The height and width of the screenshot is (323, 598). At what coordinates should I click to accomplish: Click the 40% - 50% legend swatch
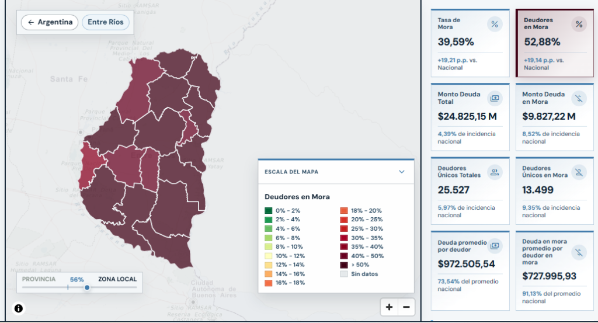pyautogui.click(x=344, y=256)
